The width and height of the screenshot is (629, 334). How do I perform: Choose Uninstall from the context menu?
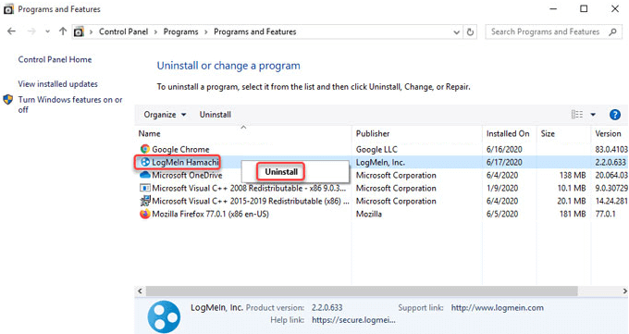(x=281, y=172)
